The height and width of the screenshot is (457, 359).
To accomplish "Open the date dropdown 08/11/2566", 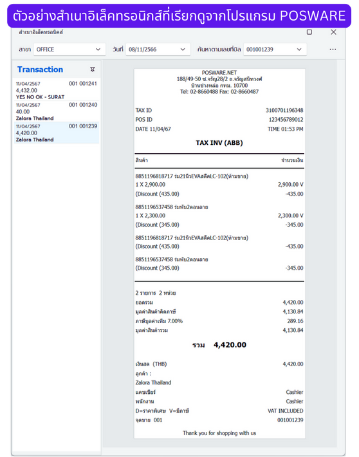I will pos(158,50).
